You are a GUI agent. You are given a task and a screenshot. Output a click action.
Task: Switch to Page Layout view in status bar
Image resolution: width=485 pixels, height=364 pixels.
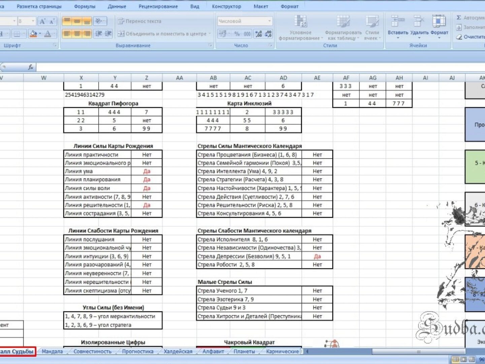[x=464, y=359]
